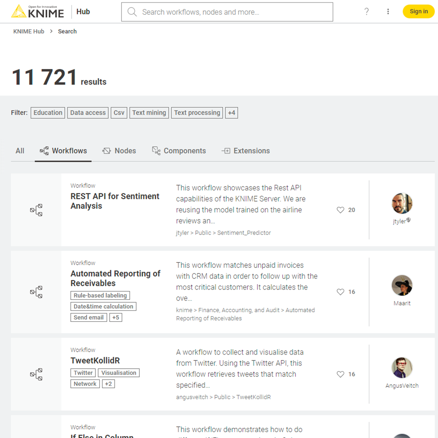Click the Twitter tag
438x438 pixels.
[83, 373]
